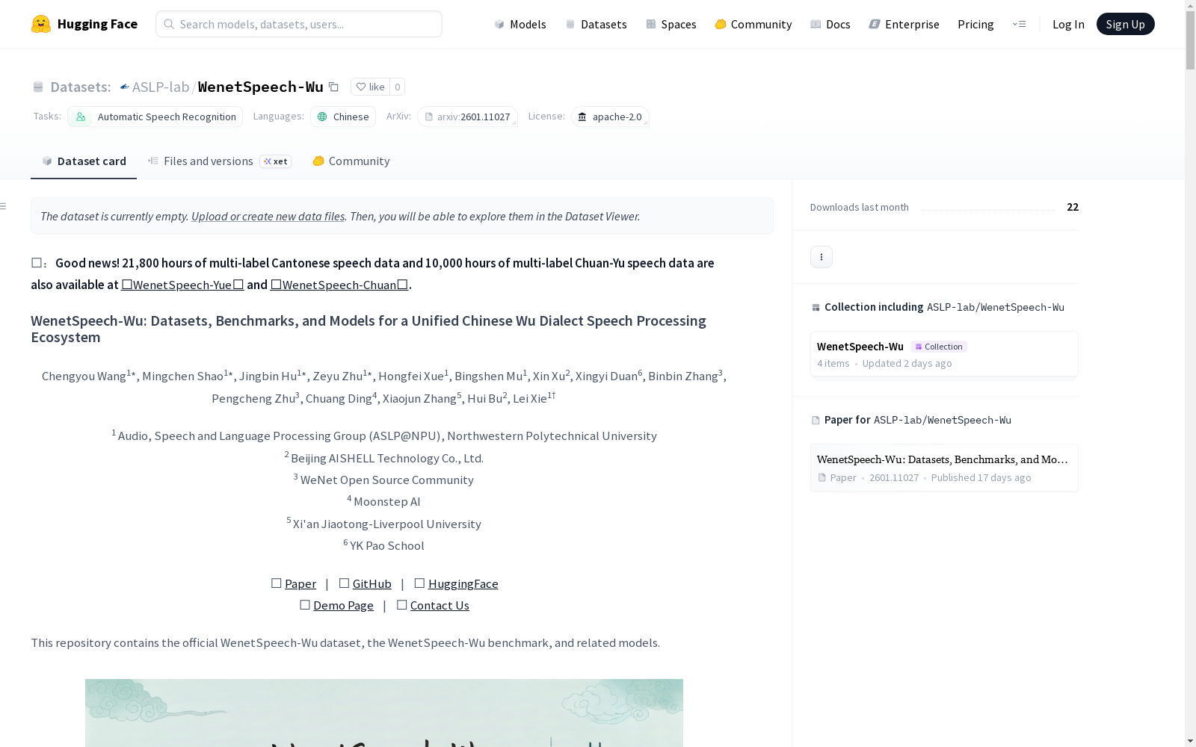Open the three-dot options menu under downloads

click(822, 257)
